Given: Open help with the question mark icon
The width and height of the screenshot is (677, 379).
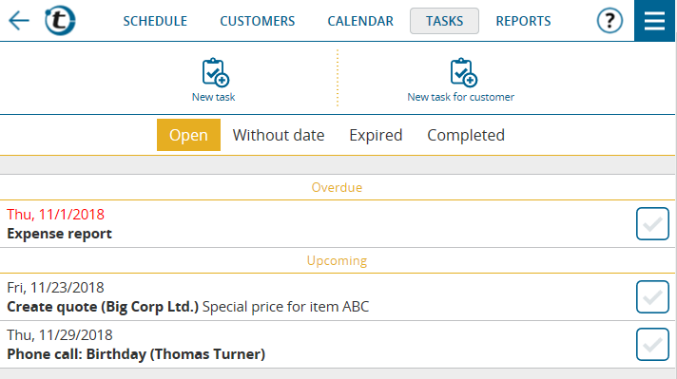Looking at the screenshot, I should point(609,21).
